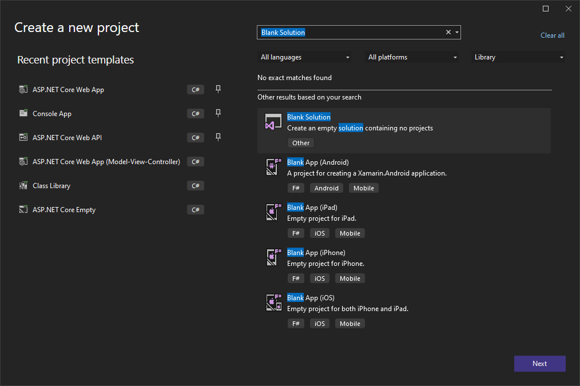The width and height of the screenshot is (580, 386).
Task: Click the F# tag under Blank App (iOS)
Action: coord(296,323)
